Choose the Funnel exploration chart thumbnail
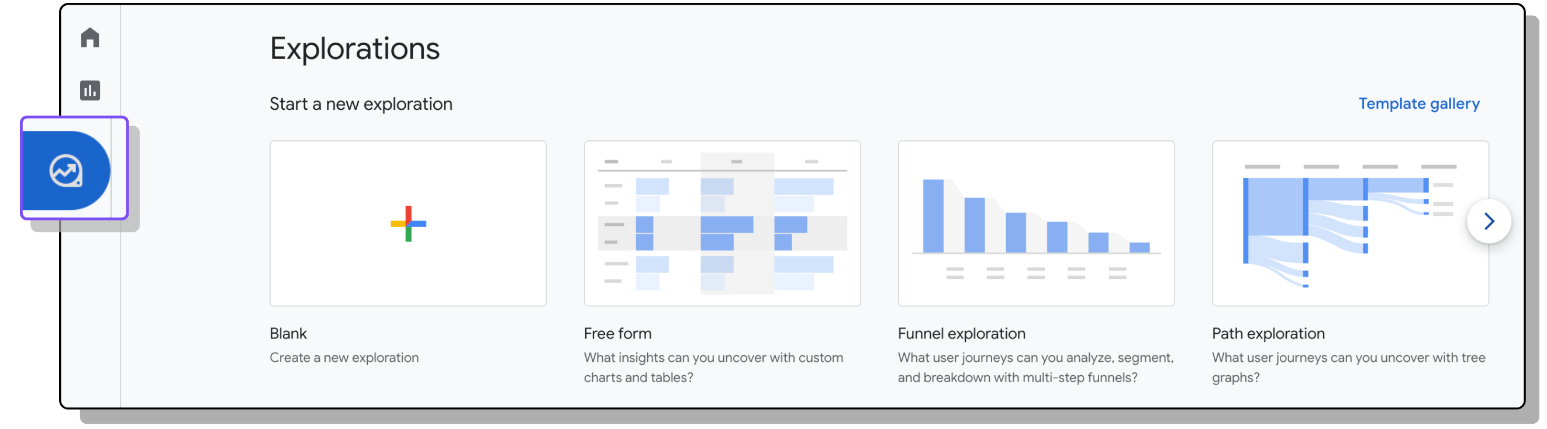The image size is (1547, 429). tap(1036, 223)
